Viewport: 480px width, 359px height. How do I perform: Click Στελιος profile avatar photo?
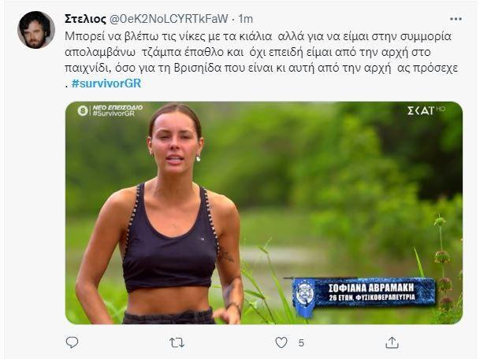pos(35,30)
